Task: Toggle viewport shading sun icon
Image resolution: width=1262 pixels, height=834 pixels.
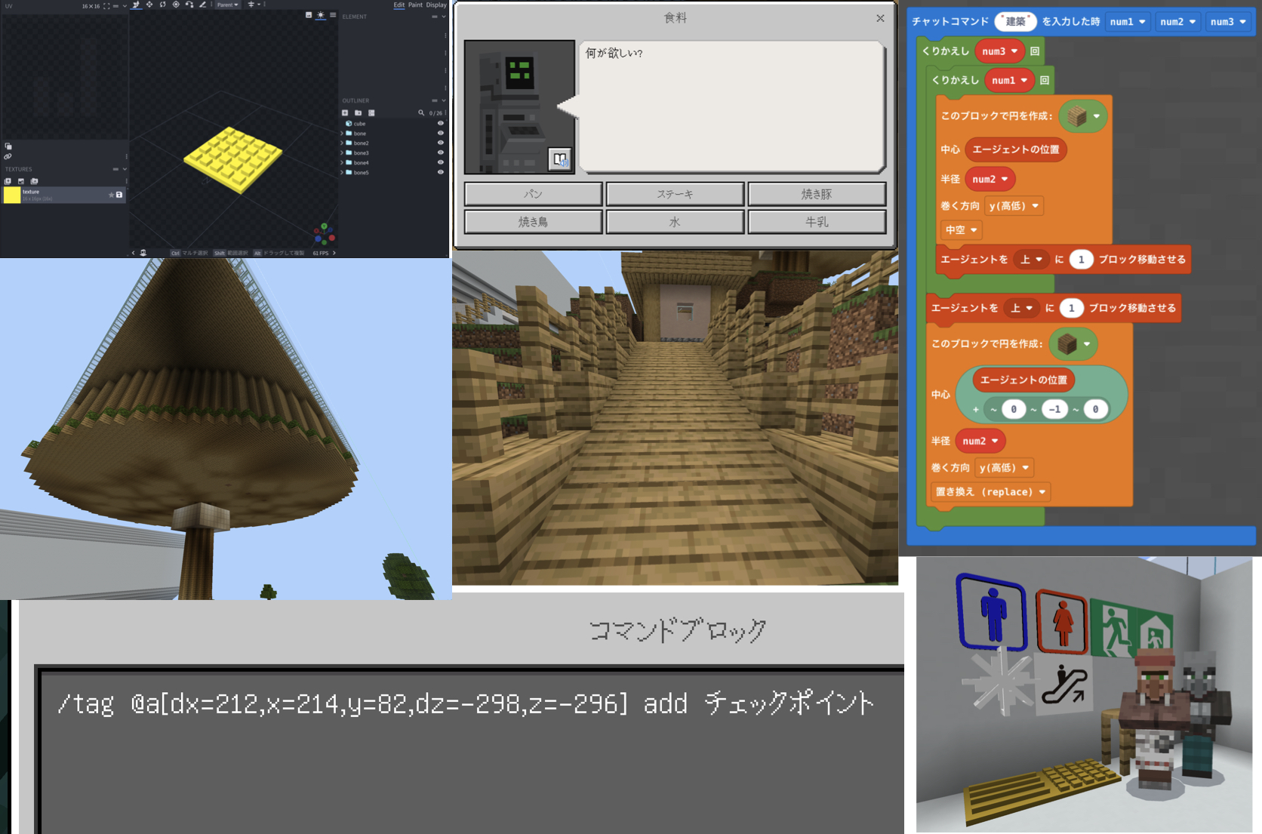Action: (x=321, y=15)
